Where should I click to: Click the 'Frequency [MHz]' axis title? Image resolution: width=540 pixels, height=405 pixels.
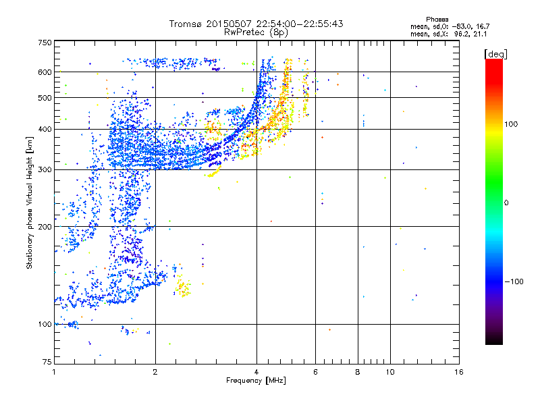[x=256, y=381]
